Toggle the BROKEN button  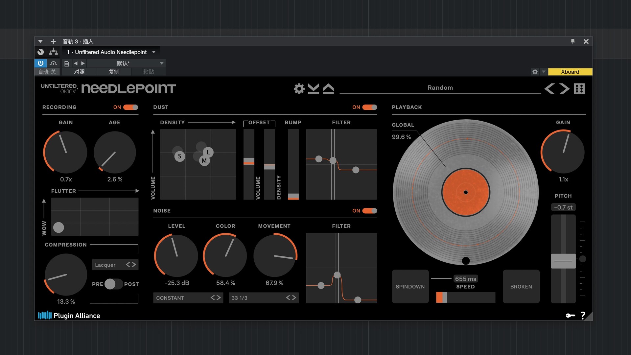[521, 287]
